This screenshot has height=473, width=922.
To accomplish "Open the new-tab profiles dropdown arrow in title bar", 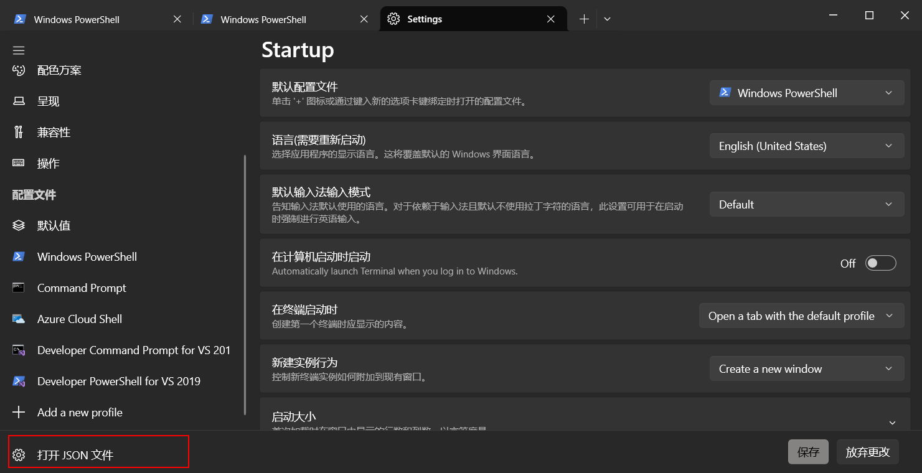I will (x=607, y=19).
